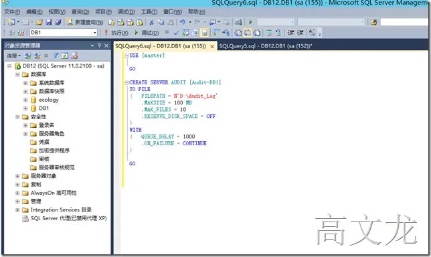Select the Credentials (凭据) folder

point(40,142)
